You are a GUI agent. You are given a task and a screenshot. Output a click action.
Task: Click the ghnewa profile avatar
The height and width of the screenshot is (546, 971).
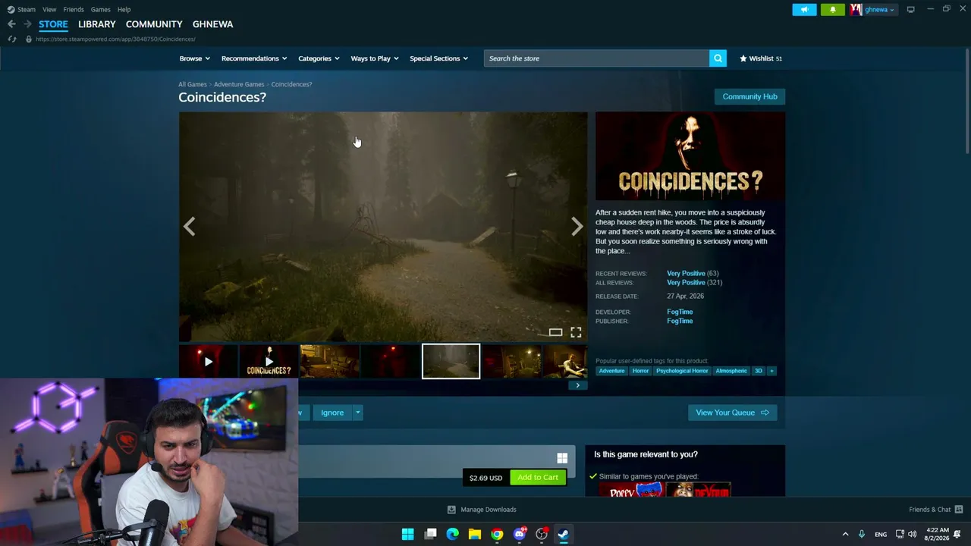[856, 9]
